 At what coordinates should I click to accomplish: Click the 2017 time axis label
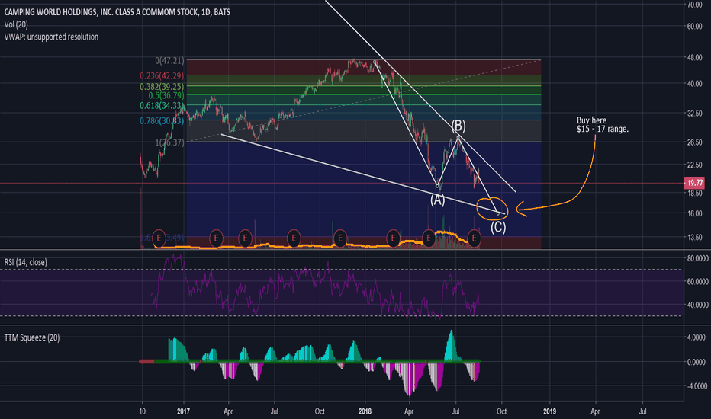pos(183,411)
